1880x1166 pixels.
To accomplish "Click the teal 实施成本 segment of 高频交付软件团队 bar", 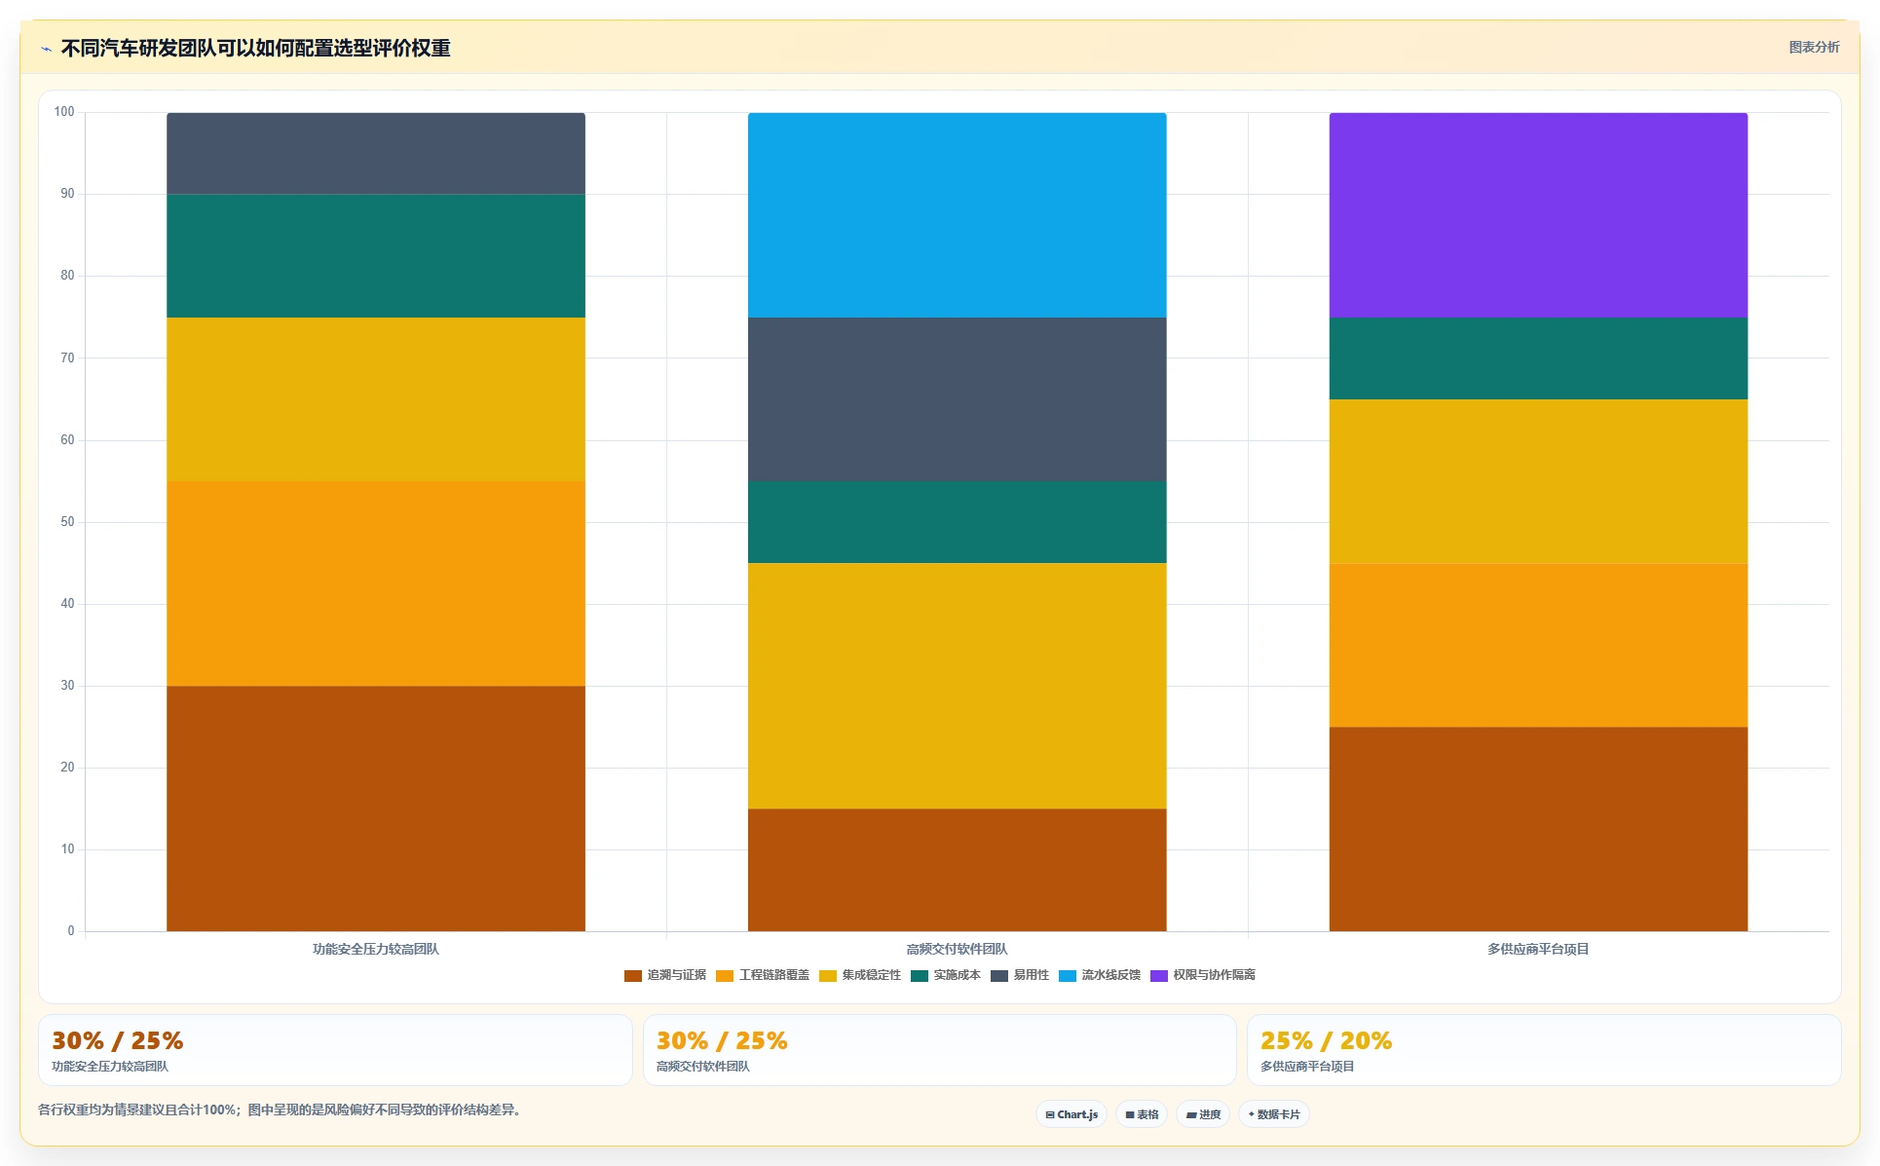I will (958, 522).
